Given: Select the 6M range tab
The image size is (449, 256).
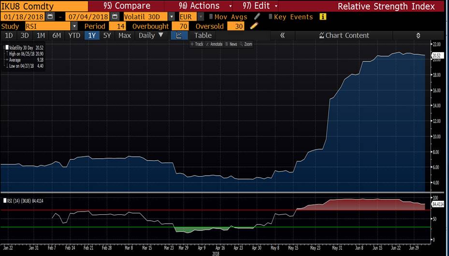Looking at the screenshot, I should [57, 35].
